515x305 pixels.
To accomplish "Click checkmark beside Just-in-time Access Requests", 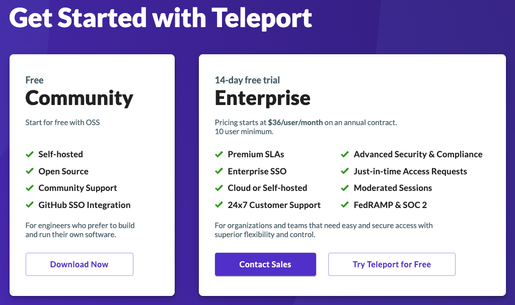I will pyautogui.click(x=345, y=171).
